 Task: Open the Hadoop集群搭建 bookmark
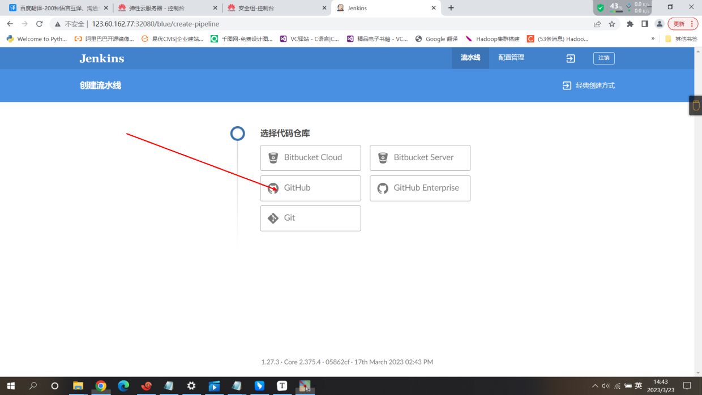pos(493,39)
